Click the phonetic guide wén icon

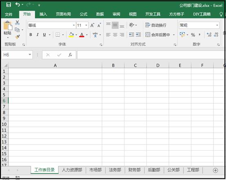[95, 35]
